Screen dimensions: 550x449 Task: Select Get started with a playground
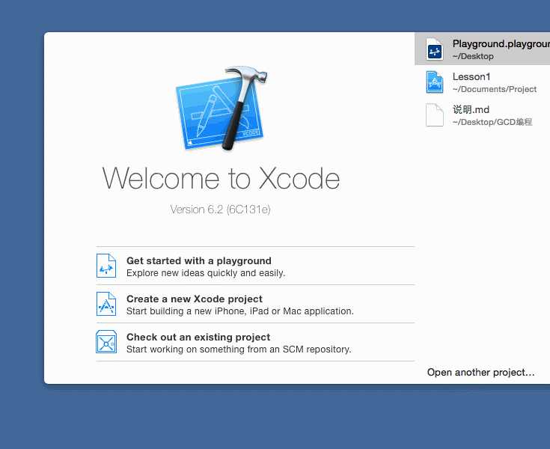pos(255,266)
